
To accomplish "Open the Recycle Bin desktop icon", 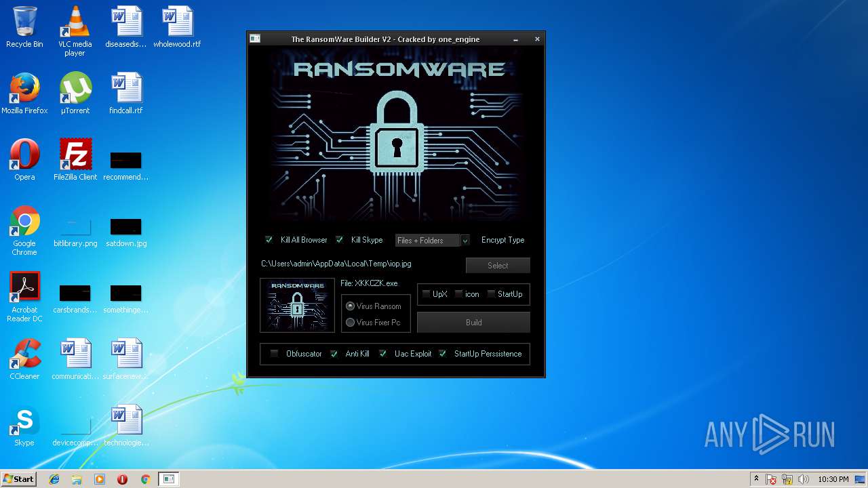I will pyautogui.click(x=24, y=27).
